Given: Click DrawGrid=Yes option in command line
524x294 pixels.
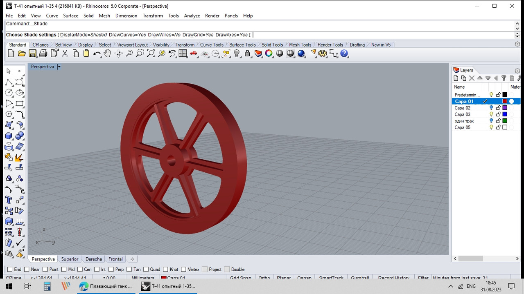Looking at the screenshot, I should tap(198, 35).
